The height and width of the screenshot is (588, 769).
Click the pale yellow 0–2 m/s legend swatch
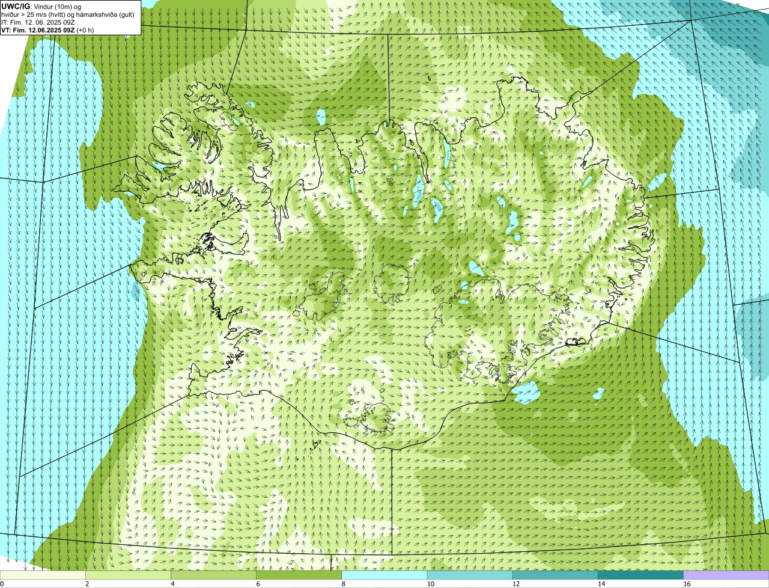coord(43,575)
